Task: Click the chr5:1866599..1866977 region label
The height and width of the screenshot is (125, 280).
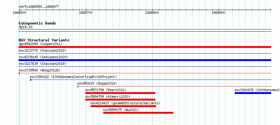Action: tap(39, 7)
